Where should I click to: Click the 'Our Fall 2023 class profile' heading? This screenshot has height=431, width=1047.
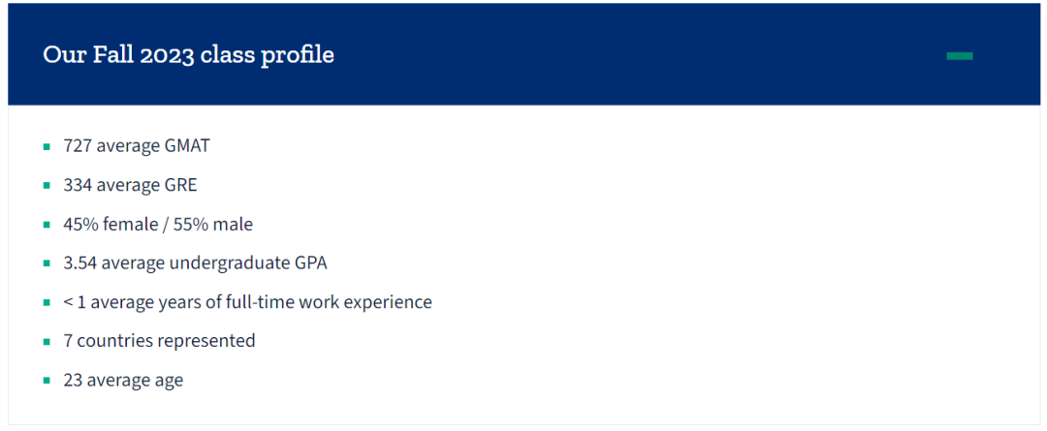pyautogui.click(x=188, y=55)
